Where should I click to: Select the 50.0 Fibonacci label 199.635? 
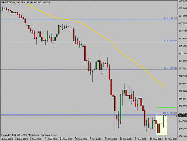171,18
